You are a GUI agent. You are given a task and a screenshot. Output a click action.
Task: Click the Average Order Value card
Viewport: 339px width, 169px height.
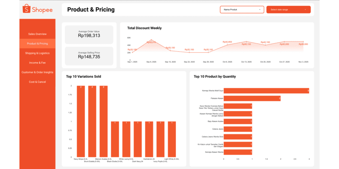(89, 34)
